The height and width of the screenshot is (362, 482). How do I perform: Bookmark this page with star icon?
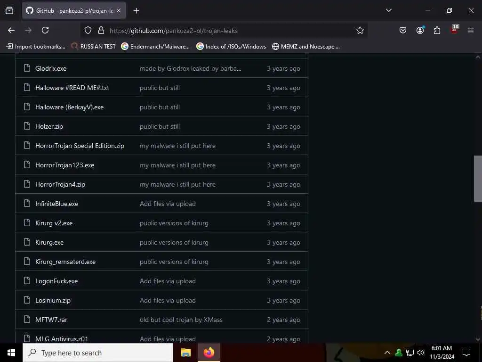click(x=360, y=30)
